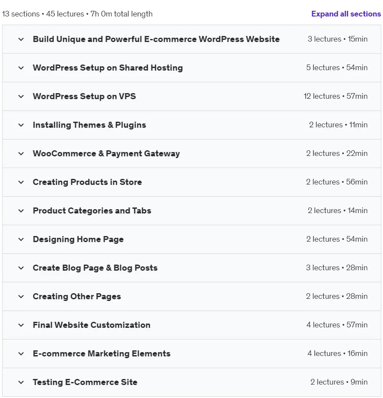Screen dimensions: 383x398
Task: Expand chevron for Build Unique and Powerful E-commerce section
Action: click(21, 39)
